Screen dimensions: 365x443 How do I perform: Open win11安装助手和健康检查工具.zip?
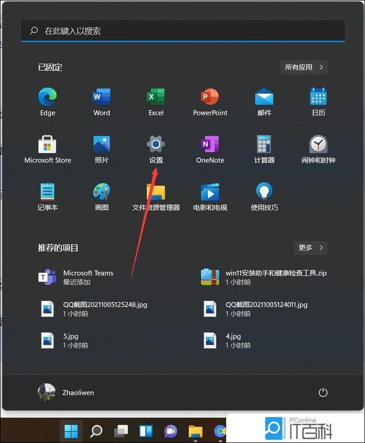(x=264, y=277)
